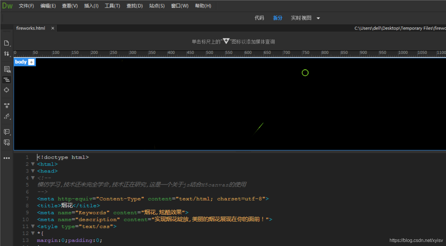Toggle the indented lines format icon
Image resolution: width=446 pixels, height=246 pixels.
[x=6, y=80]
